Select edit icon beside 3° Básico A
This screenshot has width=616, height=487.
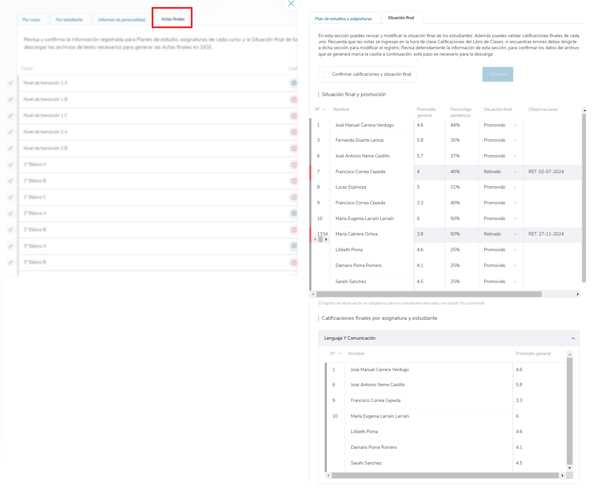point(10,246)
